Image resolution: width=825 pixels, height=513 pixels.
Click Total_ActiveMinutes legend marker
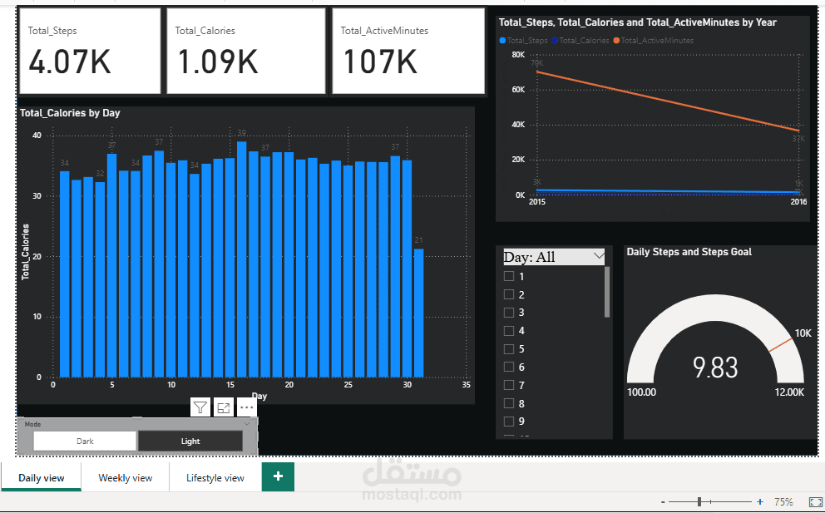[x=616, y=40]
